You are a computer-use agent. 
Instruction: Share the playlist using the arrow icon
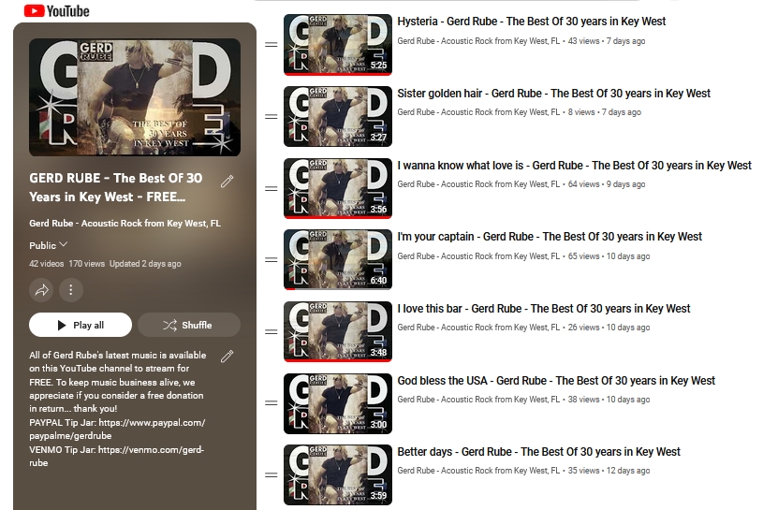(x=41, y=290)
